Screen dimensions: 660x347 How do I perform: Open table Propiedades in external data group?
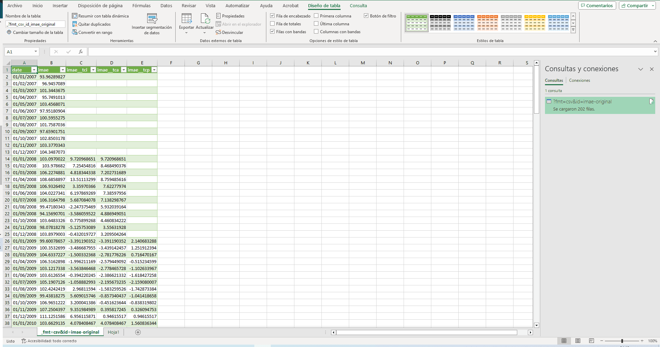click(230, 16)
